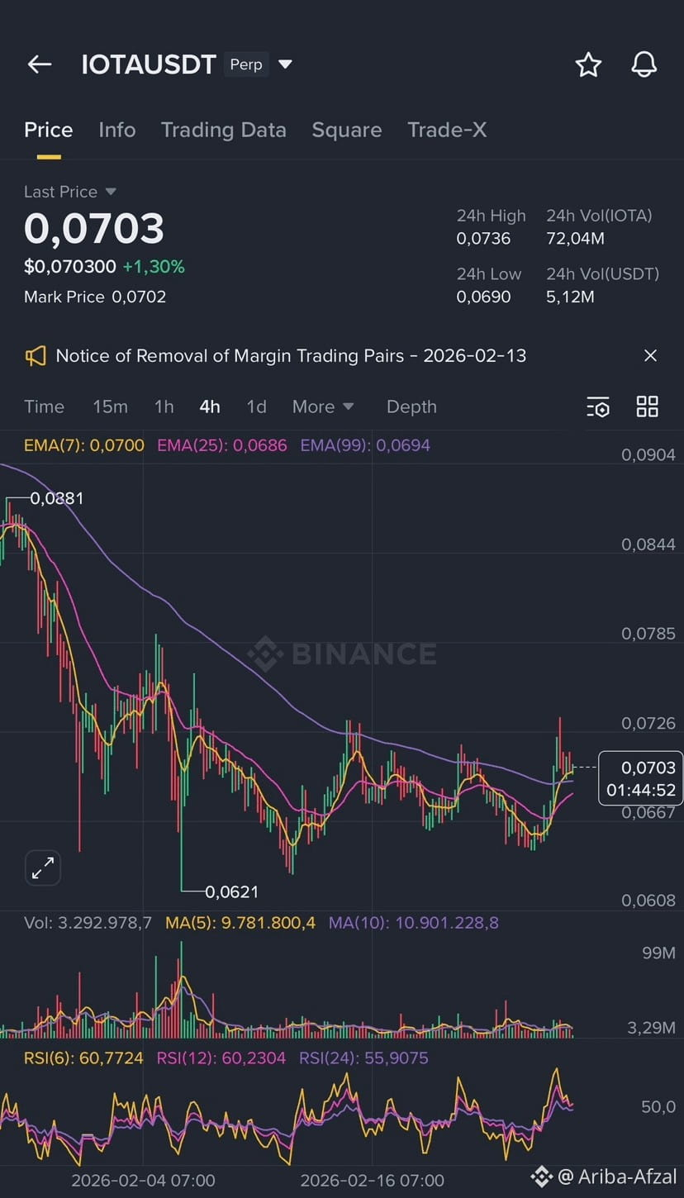
Task: Select the 1d timeframe
Action: pos(256,406)
